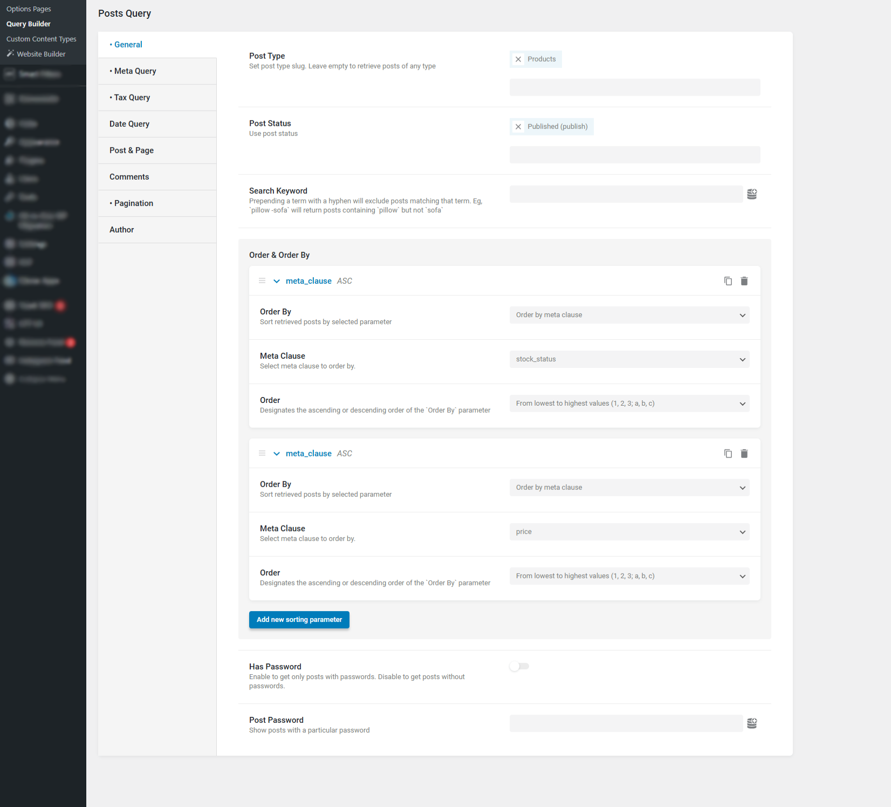This screenshot has width=891, height=807.
Task: Delete the first meta_clause sorting item
Action: coord(744,281)
